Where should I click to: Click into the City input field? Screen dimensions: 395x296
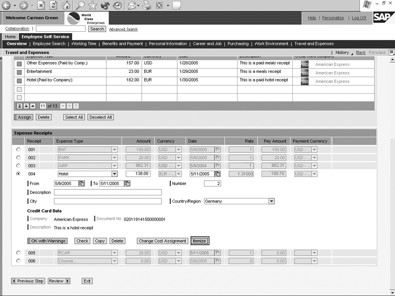pyautogui.click(x=107, y=201)
